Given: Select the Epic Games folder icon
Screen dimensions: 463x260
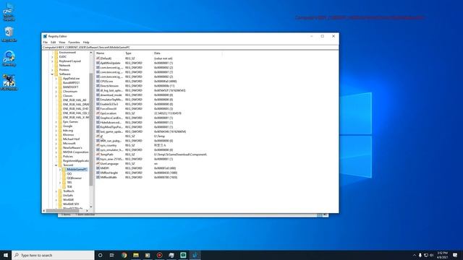Looking at the screenshot, I should tap(60, 122).
